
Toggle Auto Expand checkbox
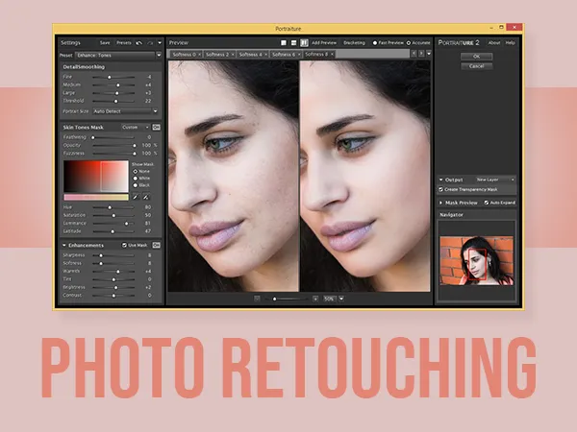(x=486, y=203)
